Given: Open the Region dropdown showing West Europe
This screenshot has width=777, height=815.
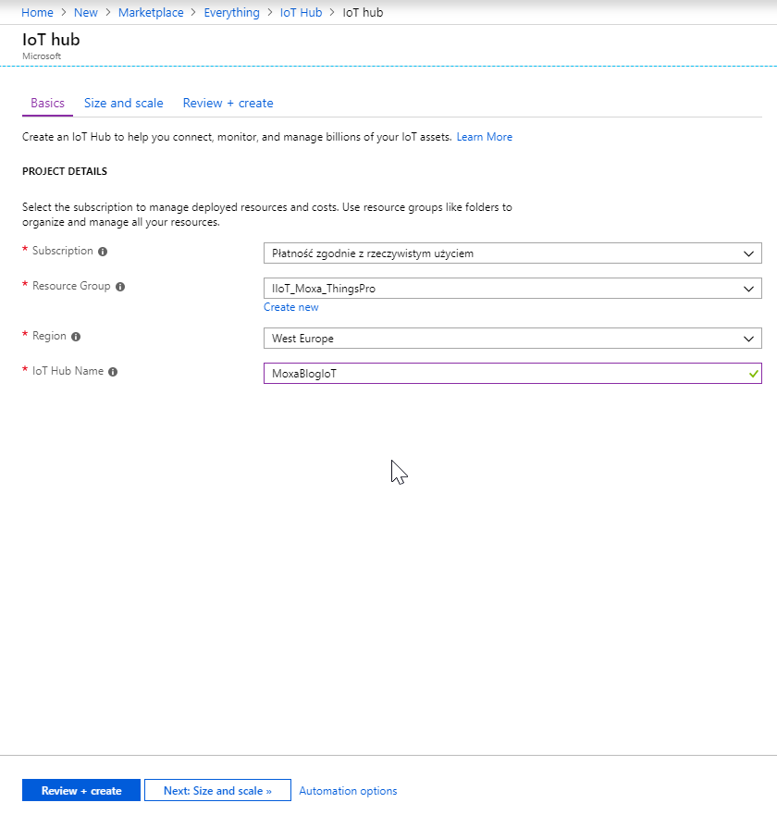Looking at the screenshot, I should click(x=512, y=339).
